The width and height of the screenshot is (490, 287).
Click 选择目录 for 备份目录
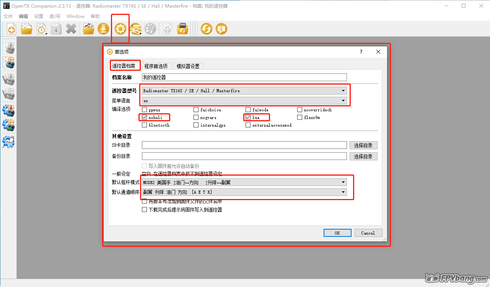click(x=363, y=156)
